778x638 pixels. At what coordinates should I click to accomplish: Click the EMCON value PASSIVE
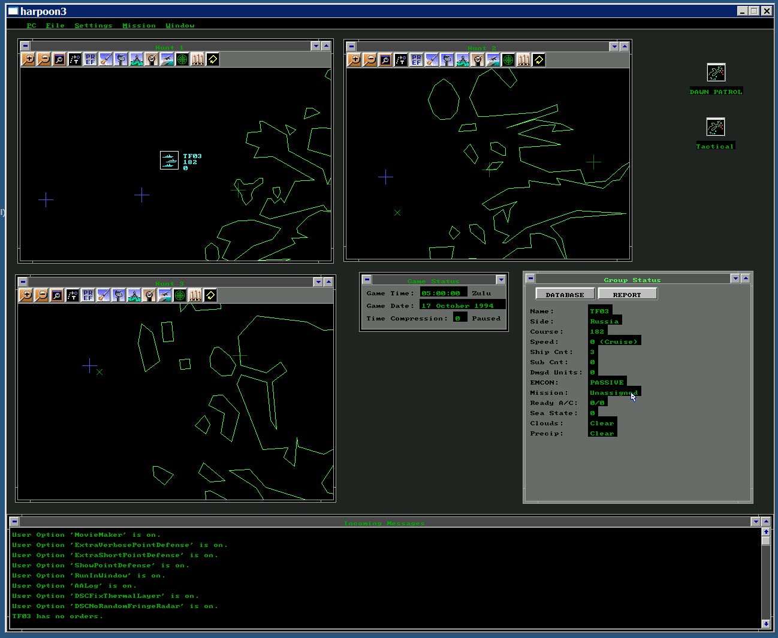coord(607,382)
